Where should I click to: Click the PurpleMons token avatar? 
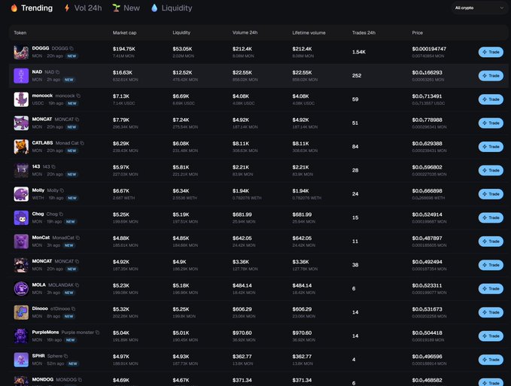point(21,336)
